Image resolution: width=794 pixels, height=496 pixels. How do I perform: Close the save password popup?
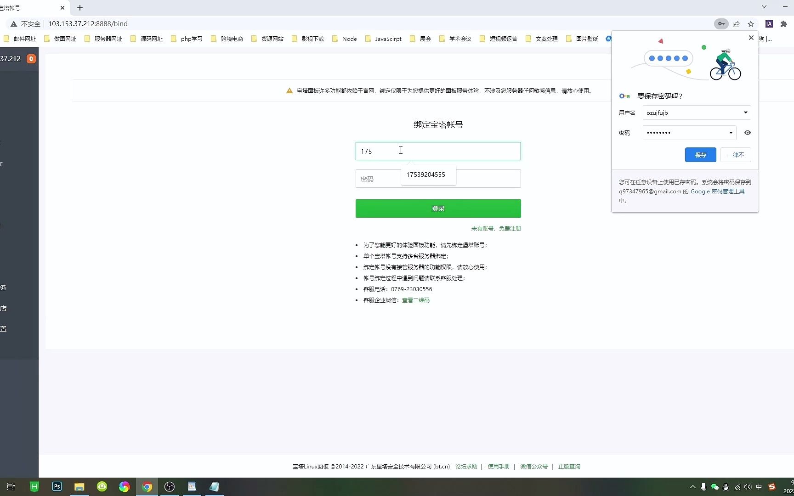[751, 38]
